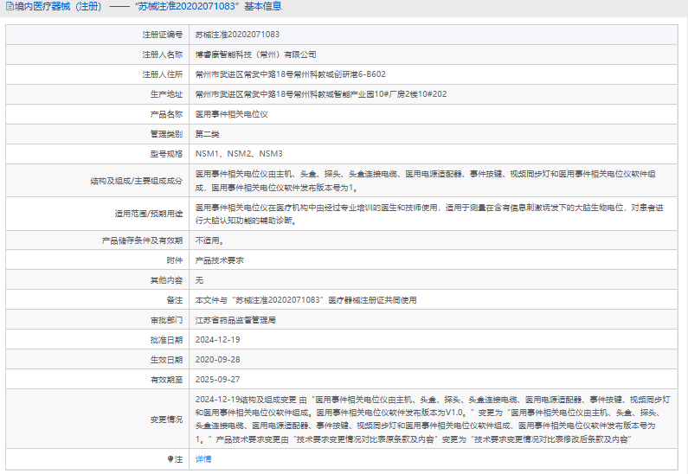This screenshot has height=474, width=688.
Task: Click the 备注 remark text
Action: 305,300
